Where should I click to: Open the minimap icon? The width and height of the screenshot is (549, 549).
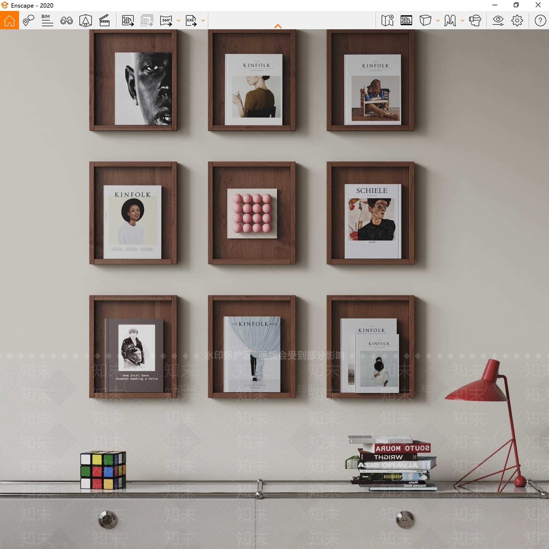point(387,21)
